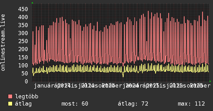
Task: Click the 450 y-axis label
Action: (x=23, y=9)
